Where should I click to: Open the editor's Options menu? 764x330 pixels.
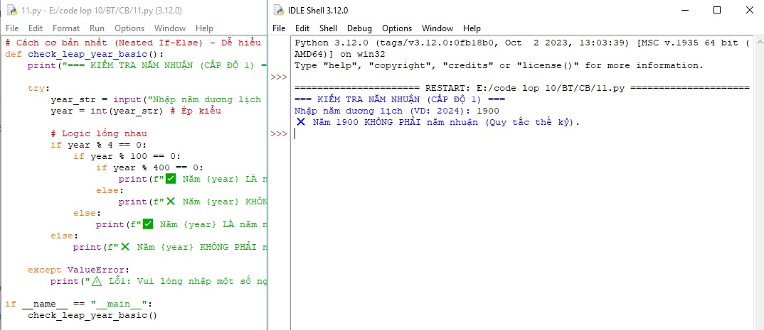pyautogui.click(x=129, y=28)
